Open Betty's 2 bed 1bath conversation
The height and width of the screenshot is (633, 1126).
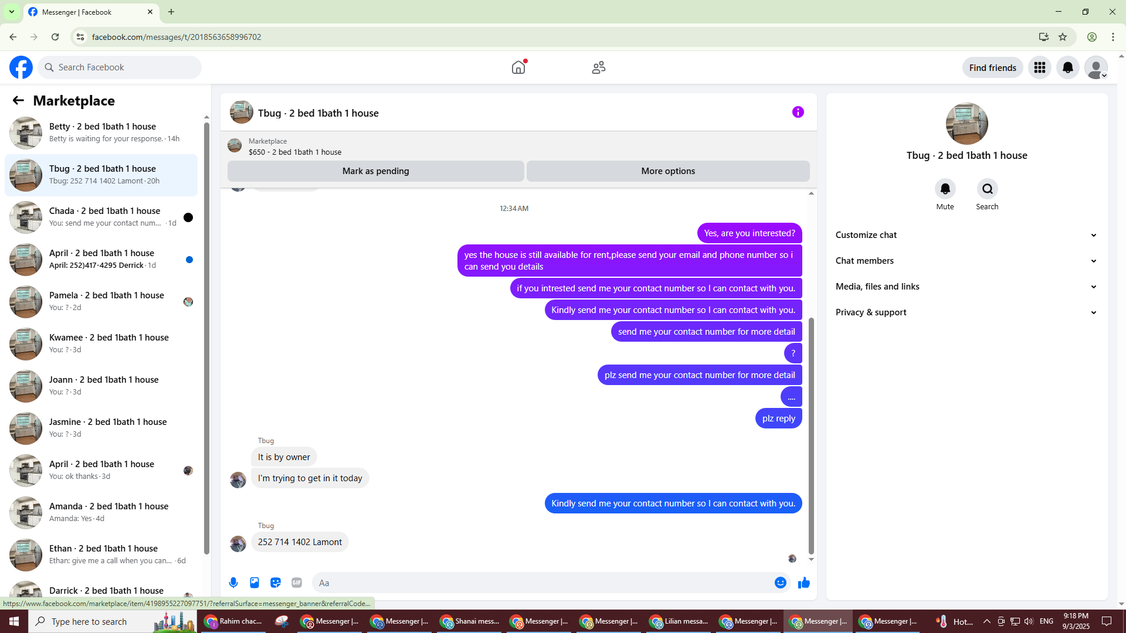click(101, 133)
